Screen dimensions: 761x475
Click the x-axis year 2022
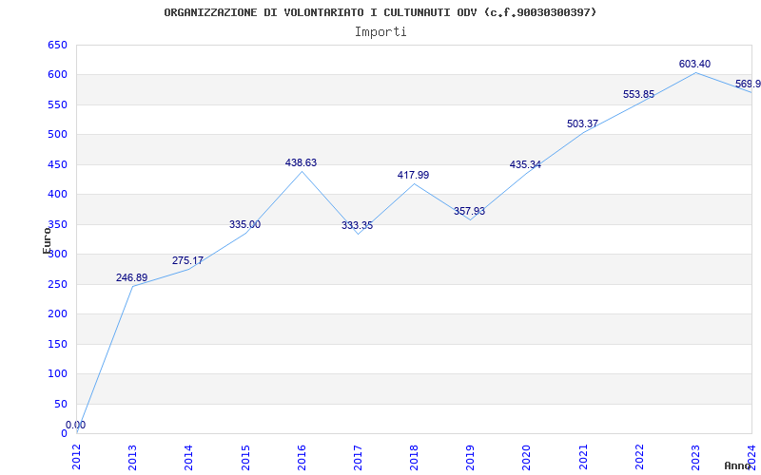coord(639,457)
